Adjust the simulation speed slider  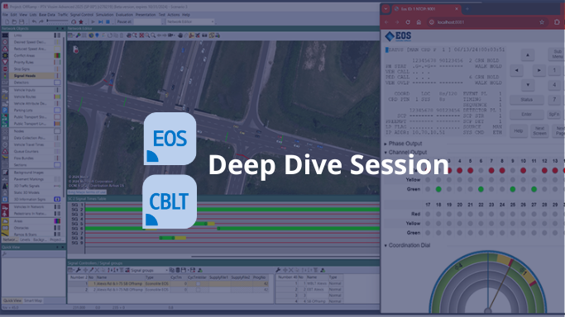(x=57, y=21)
